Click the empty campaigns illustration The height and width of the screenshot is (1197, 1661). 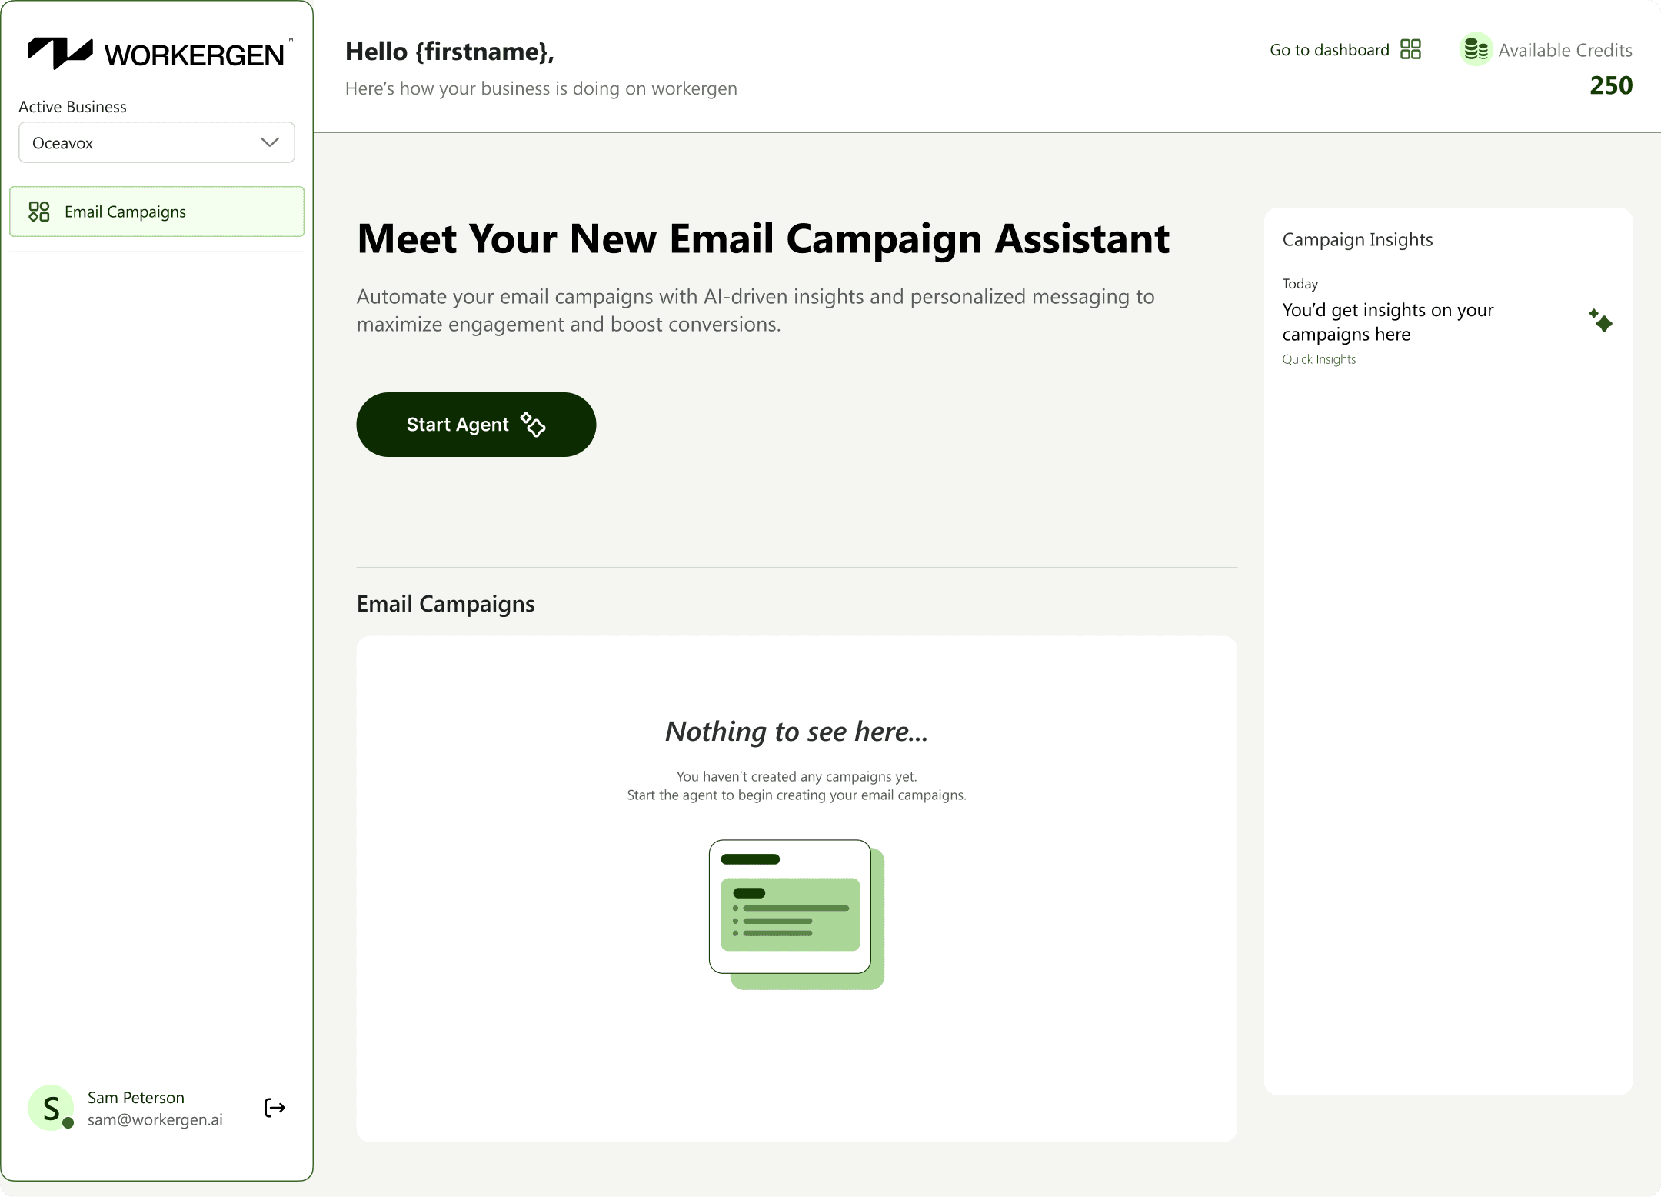click(x=797, y=915)
